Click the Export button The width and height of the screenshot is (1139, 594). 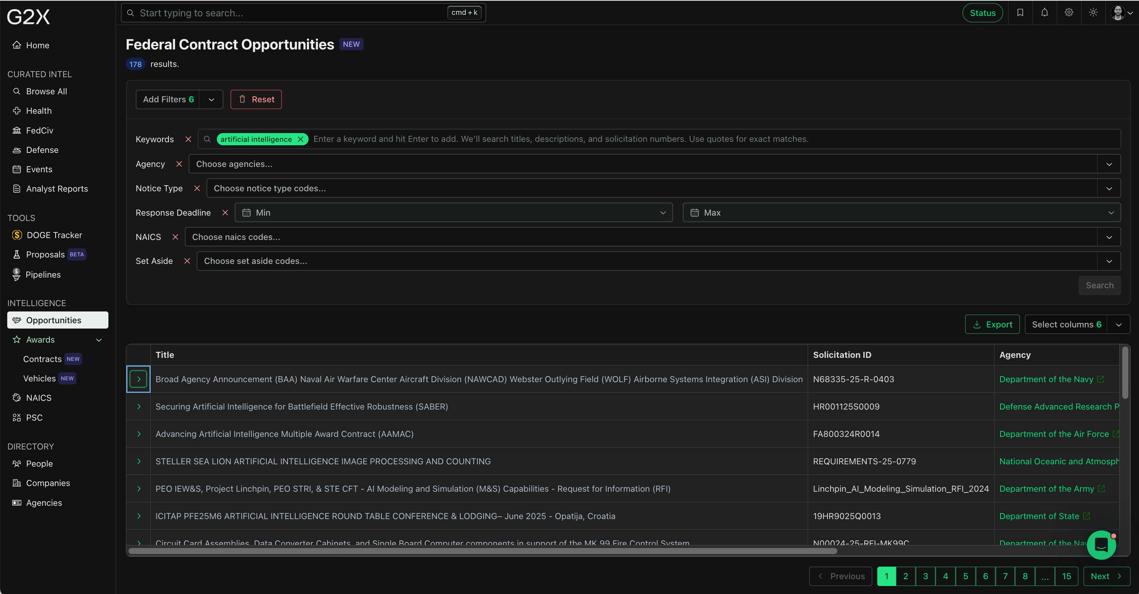point(992,325)
